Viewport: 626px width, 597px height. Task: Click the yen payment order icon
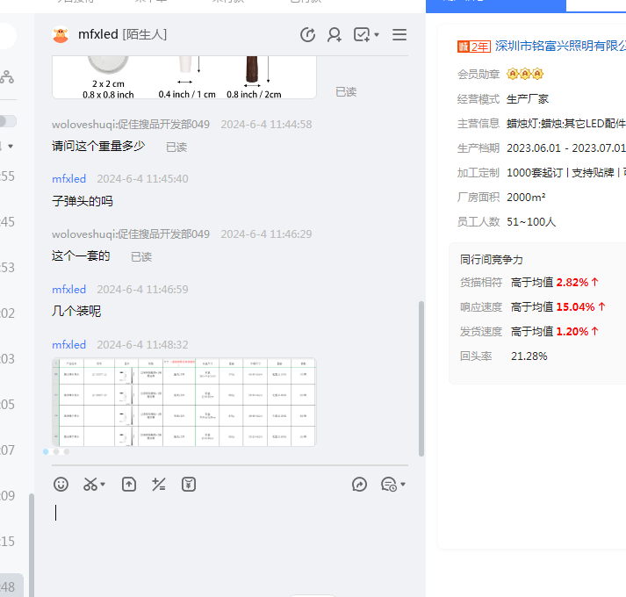pyautogui.click(x=188, y=484)
